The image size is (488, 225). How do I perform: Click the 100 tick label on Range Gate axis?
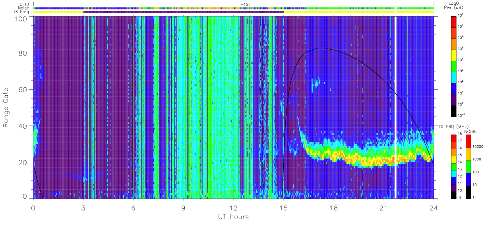(21, 19)
